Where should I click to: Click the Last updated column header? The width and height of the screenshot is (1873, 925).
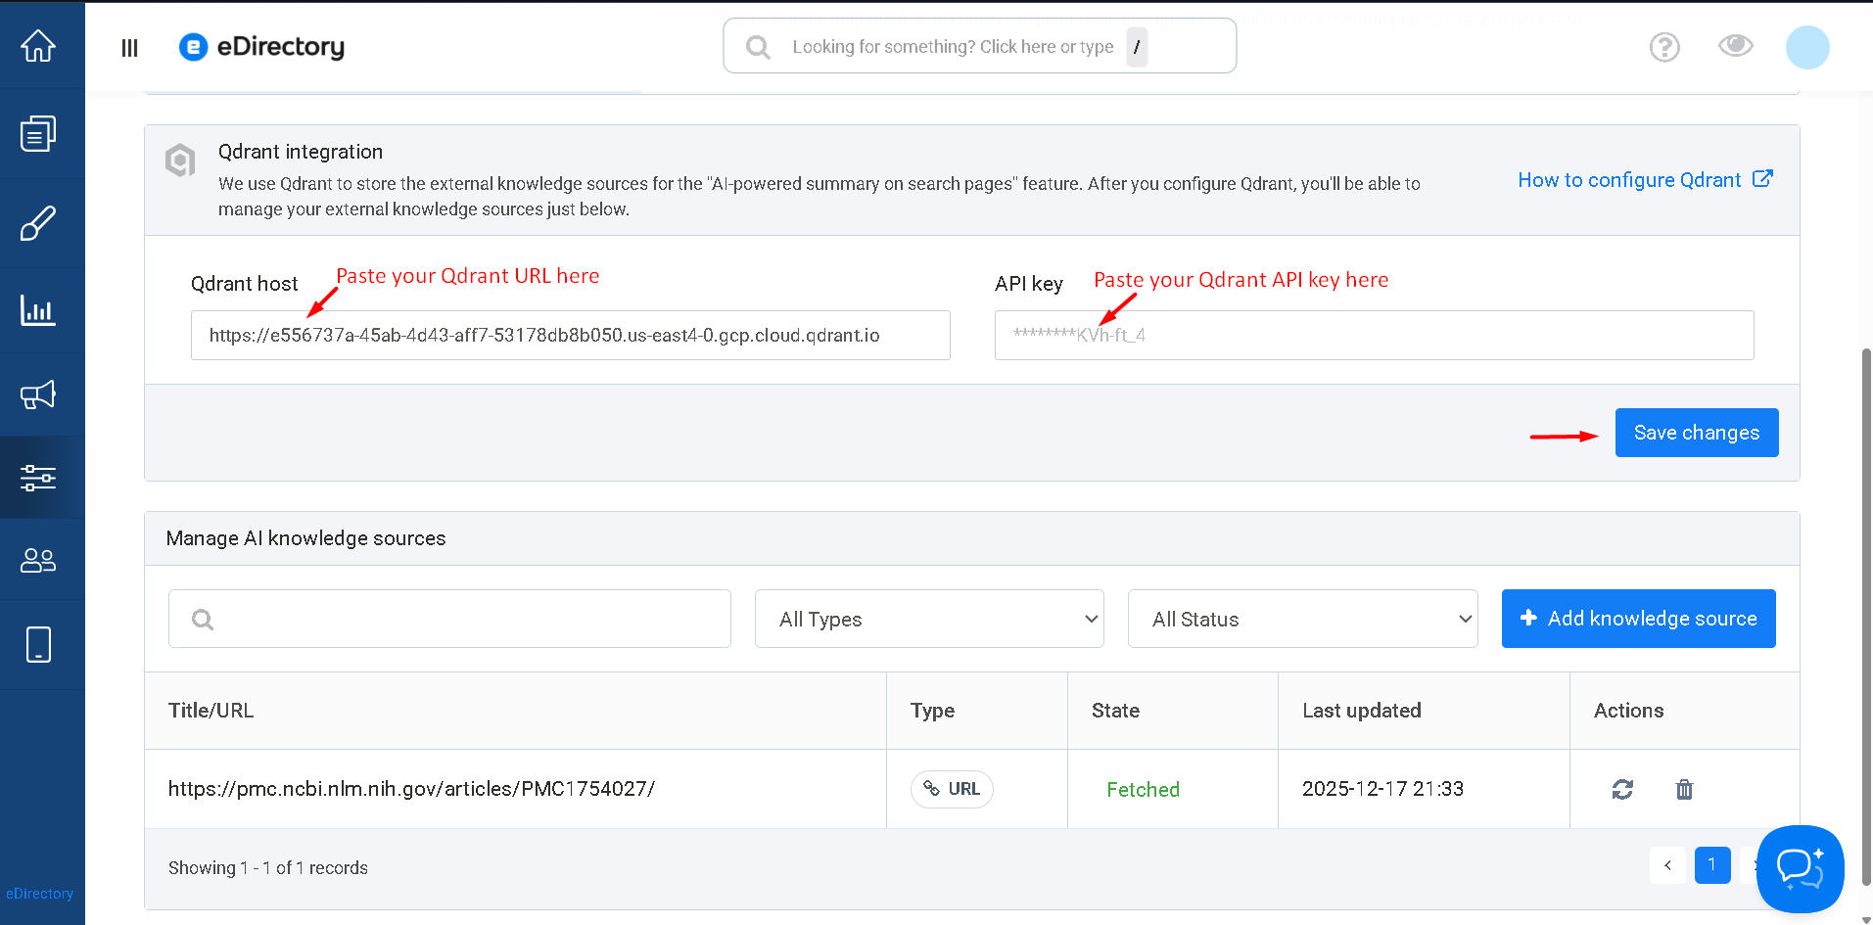pyautogui.click(x=1362, y=711)
